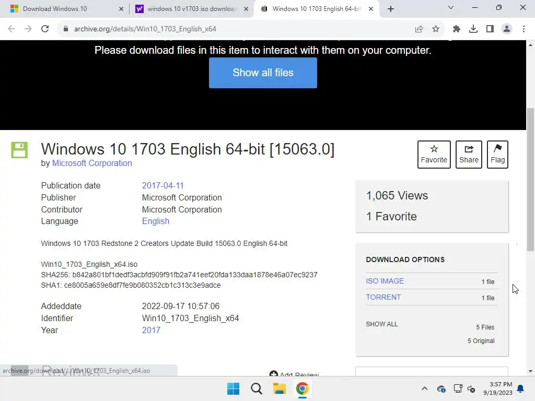535x401 pixels.
Task: Open the Chrome three-dot menu
Action: [524, 29]
